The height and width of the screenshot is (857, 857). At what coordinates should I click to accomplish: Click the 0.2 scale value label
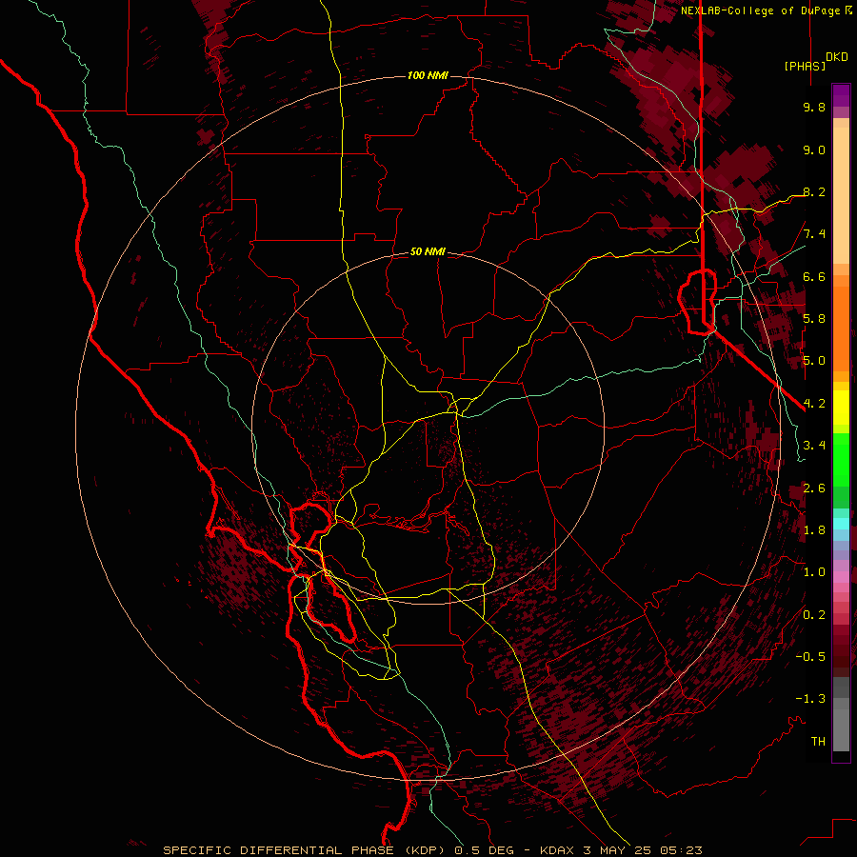(x=814, y=615)
